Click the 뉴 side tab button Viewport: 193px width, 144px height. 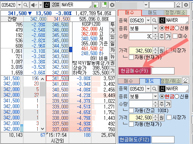coord(113,57)
